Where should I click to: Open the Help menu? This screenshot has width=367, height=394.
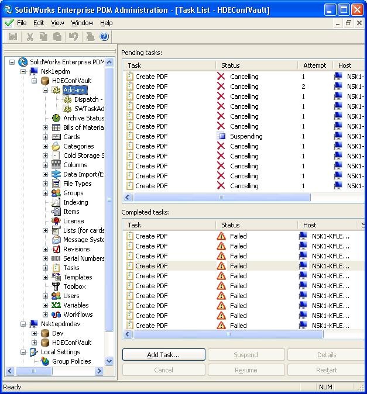106,23
